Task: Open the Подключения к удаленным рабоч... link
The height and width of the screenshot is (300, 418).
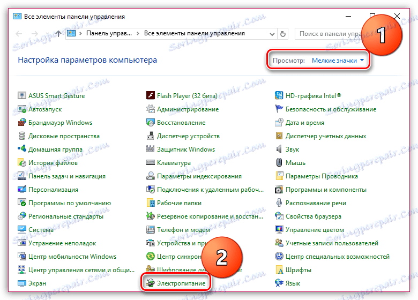Action: pyautogui.click(x=210, y=190)
